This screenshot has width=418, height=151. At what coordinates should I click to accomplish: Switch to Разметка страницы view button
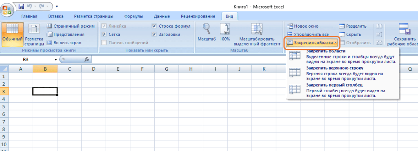(x=34, y=34)
